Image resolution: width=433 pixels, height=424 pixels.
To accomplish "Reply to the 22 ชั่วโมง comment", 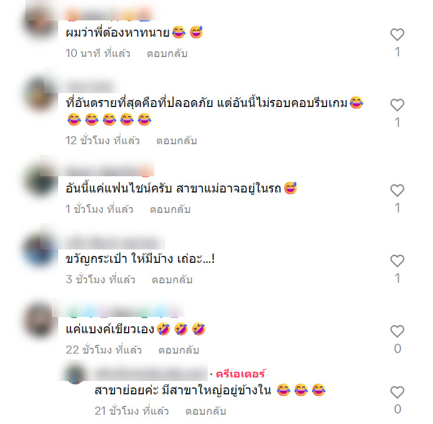I will [179, 350].
